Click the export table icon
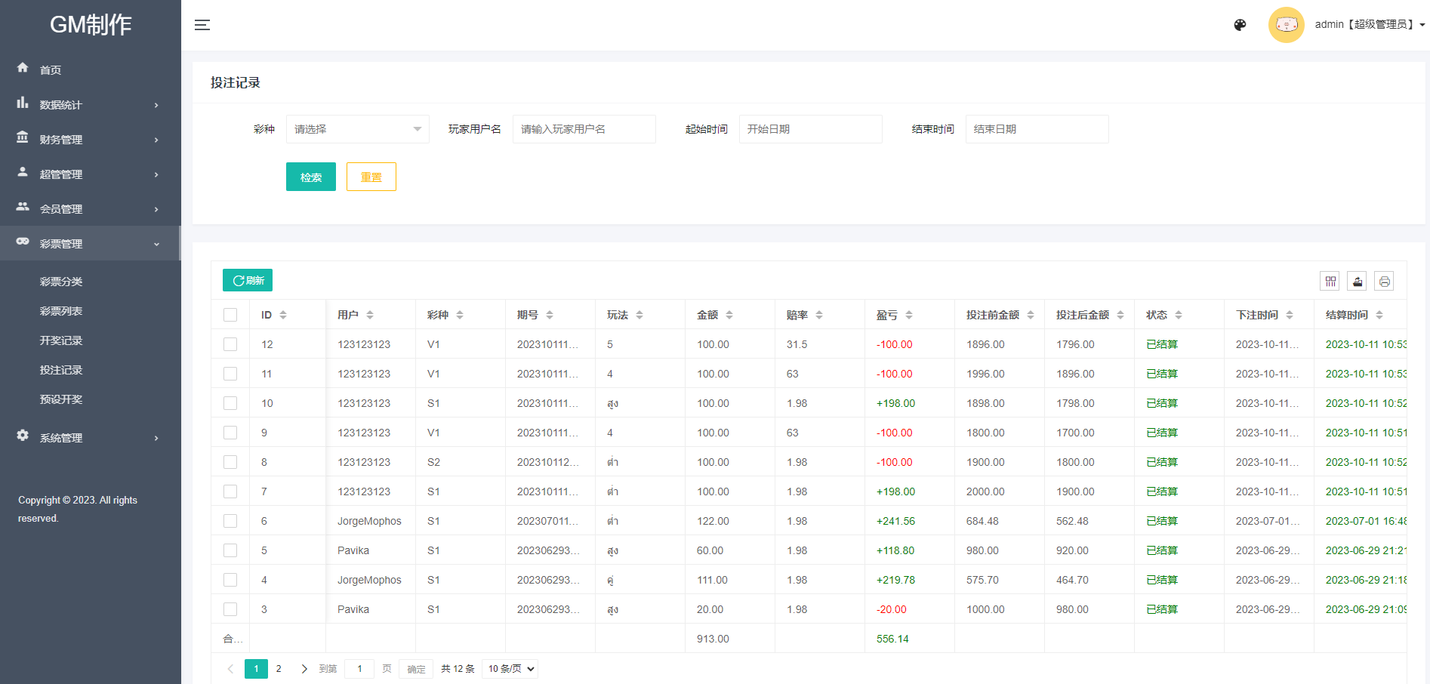This screenshot has height=684, width=1430. (x=1357, y=282)
